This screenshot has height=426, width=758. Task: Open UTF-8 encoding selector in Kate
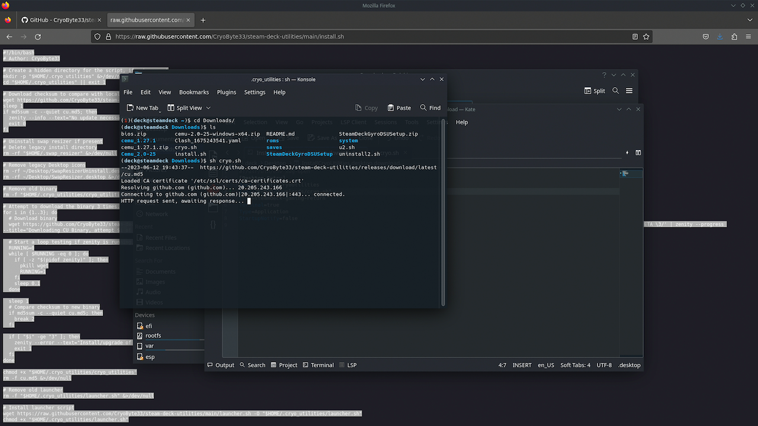tap(604, 365)
